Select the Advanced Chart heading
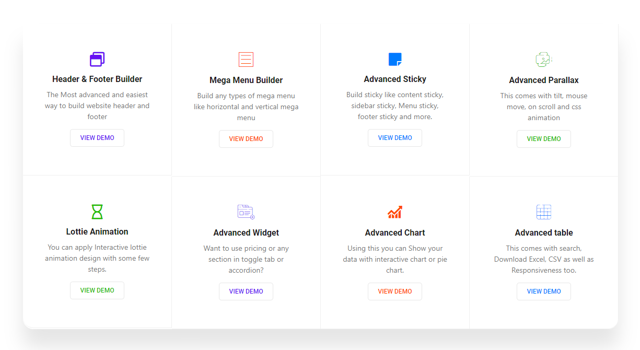 (395, 233)
